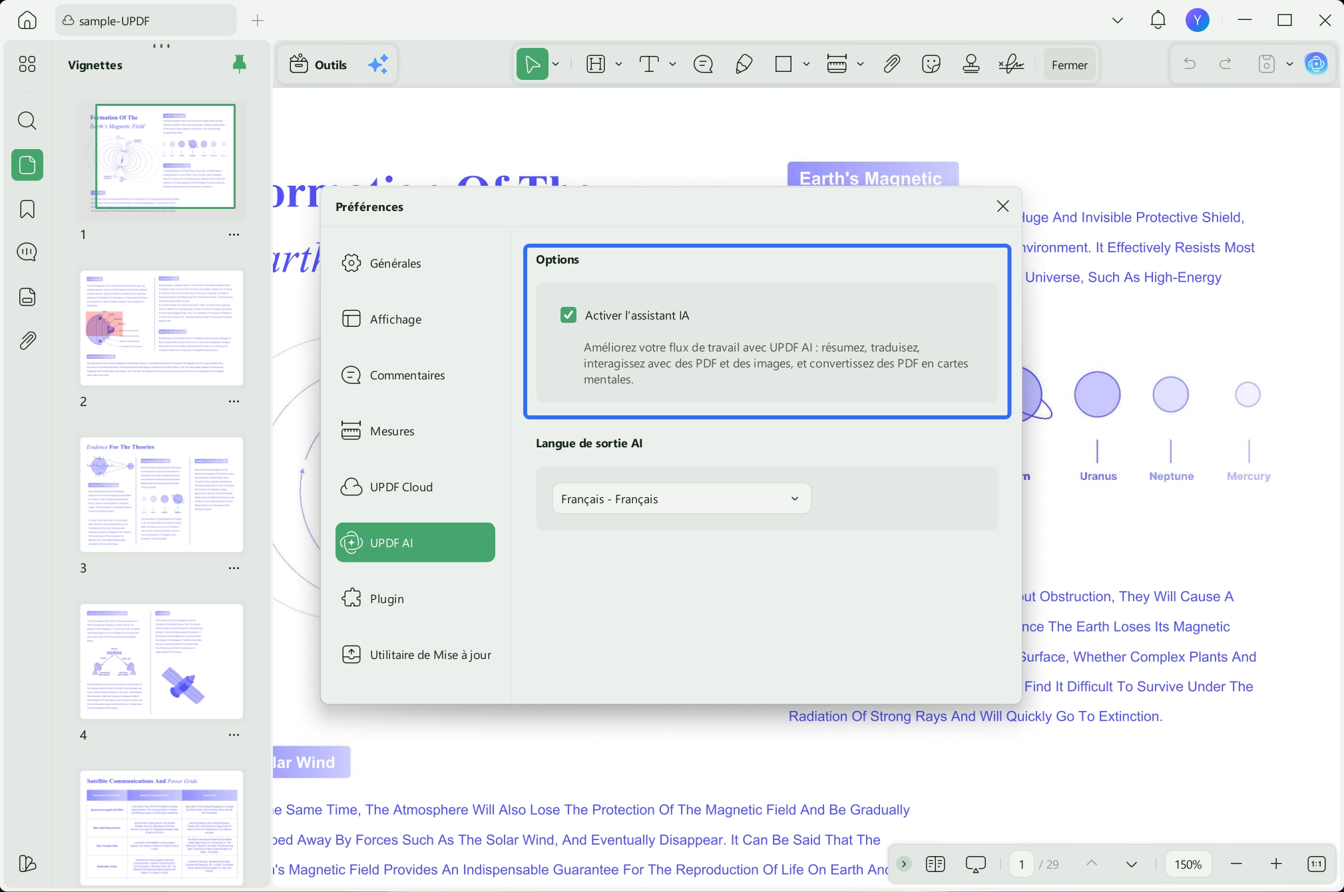Open the attachments paperclip in left sidebar
Viewport: 1344px width, 892px height.
tap(27, 341)
